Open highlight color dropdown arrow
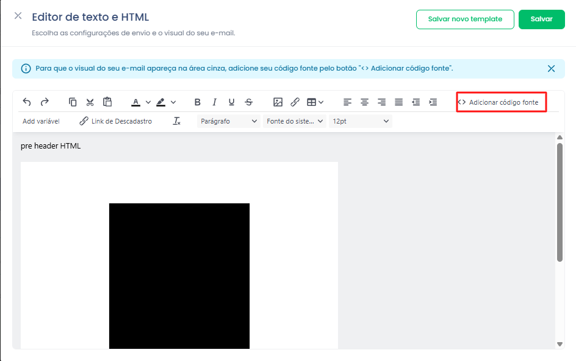The width and height of the screenshot is (576, 361). (173, 102)
